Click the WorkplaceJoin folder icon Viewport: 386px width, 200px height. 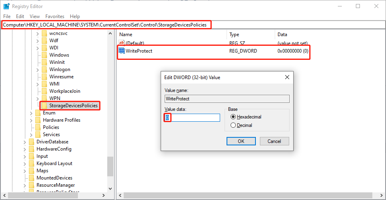click(x=44, y=91)
